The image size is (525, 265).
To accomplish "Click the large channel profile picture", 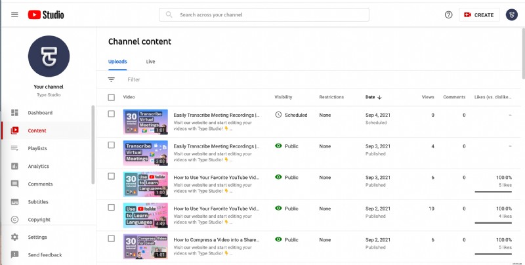I will (49, 56).
